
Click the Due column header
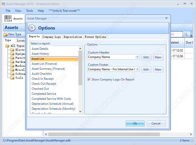189,42
